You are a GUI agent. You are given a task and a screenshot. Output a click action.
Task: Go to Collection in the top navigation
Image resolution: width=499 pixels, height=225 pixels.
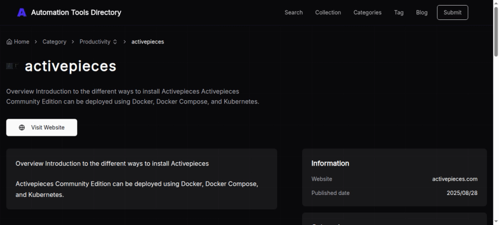click(x=328, y=12)
